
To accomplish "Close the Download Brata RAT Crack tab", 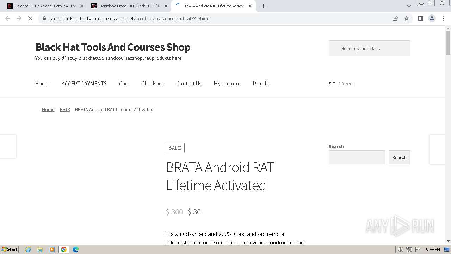I will tap(166, 6).
